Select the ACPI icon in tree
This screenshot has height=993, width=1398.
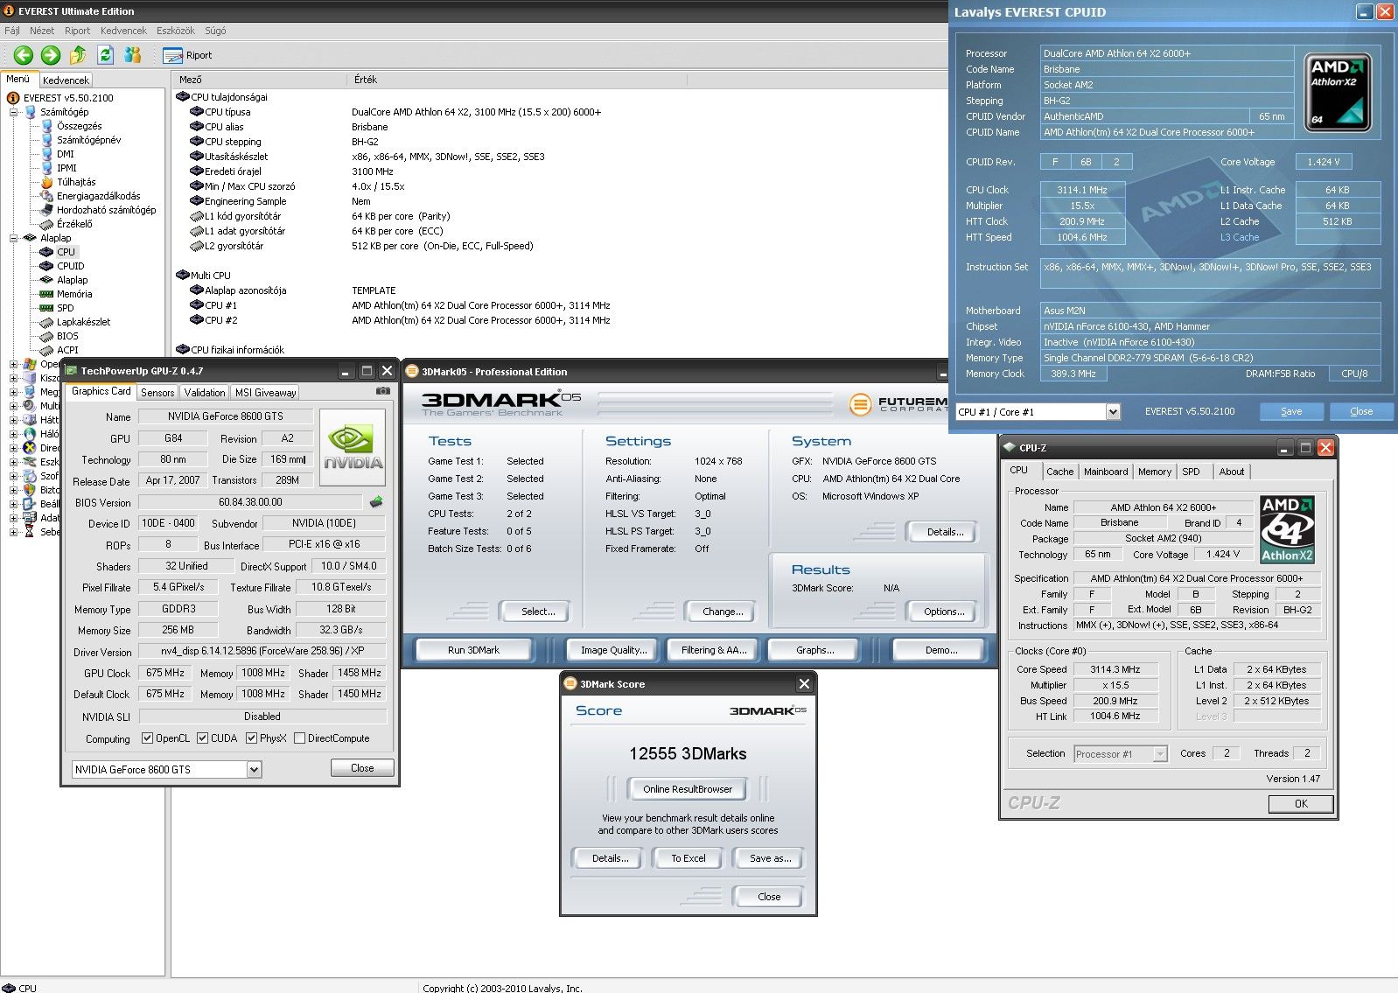pyautogui.click(x=47, y=350)
